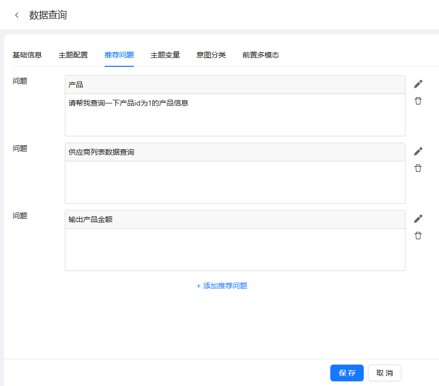Open the 主题配置 tab
Image resolution: width=439 pixels, height=386 pixels.
tap(73, 55)
